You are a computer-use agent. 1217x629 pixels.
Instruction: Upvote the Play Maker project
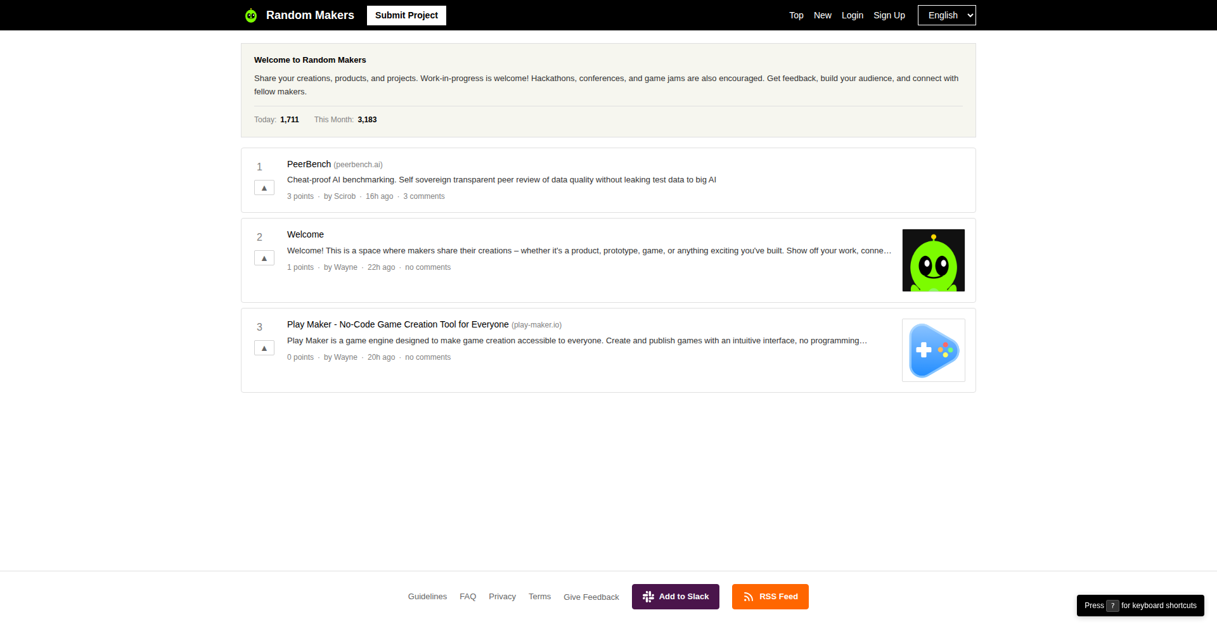264,348
